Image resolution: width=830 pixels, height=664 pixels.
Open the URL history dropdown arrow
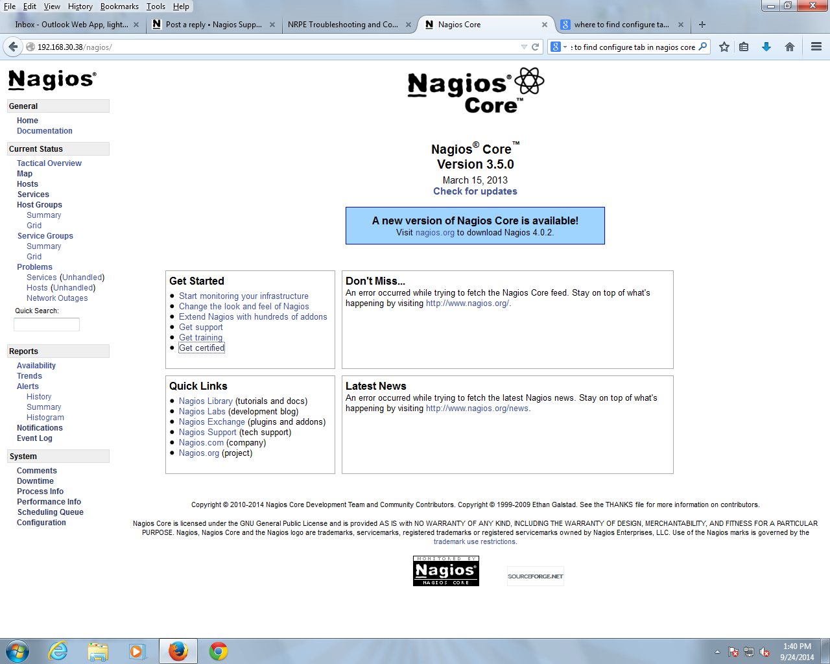click(524, 47)
